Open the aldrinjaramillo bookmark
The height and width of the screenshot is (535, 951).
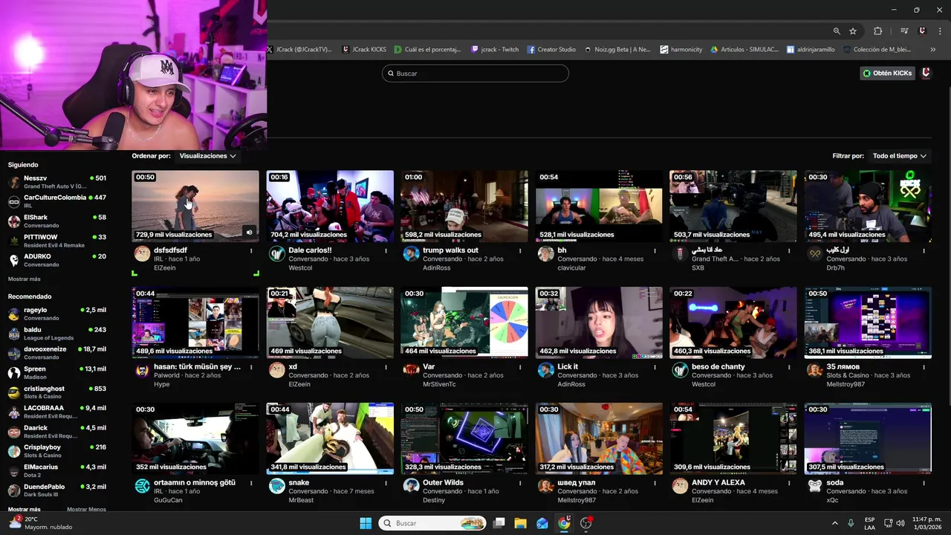pos(811,50)
